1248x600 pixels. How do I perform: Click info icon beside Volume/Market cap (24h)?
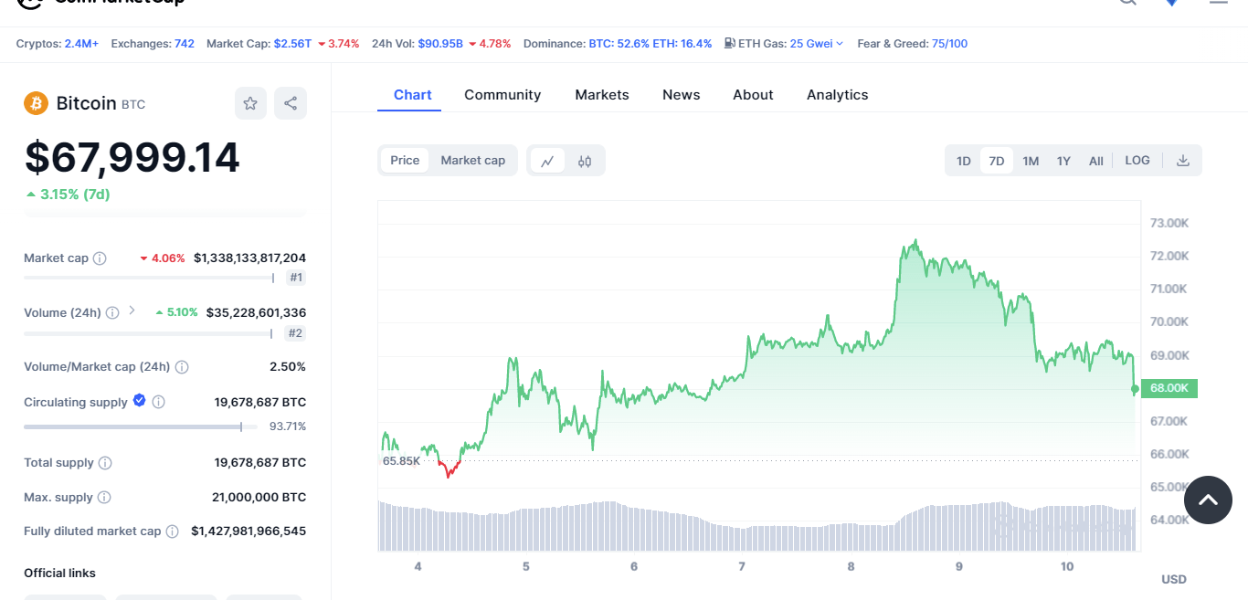click(182, 367)
